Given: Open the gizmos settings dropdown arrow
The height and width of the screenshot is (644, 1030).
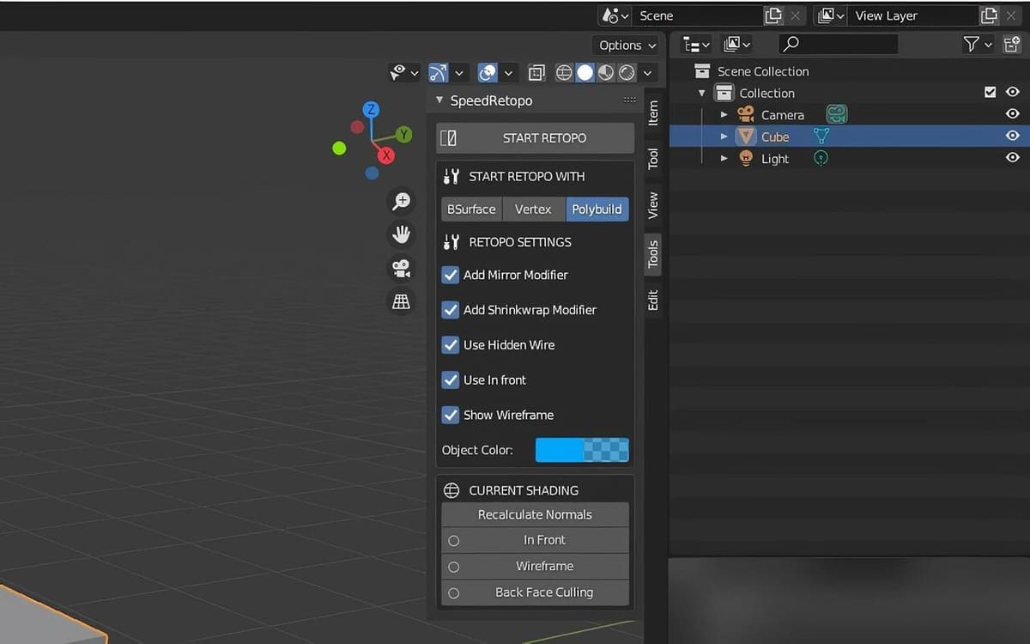Looking at the screenshot, I should coord(459,73).
